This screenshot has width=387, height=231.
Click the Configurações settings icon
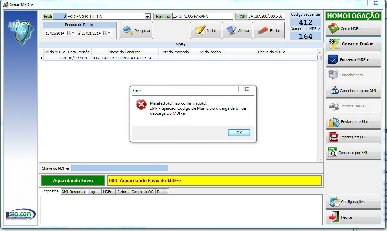[x=334, y=202]
